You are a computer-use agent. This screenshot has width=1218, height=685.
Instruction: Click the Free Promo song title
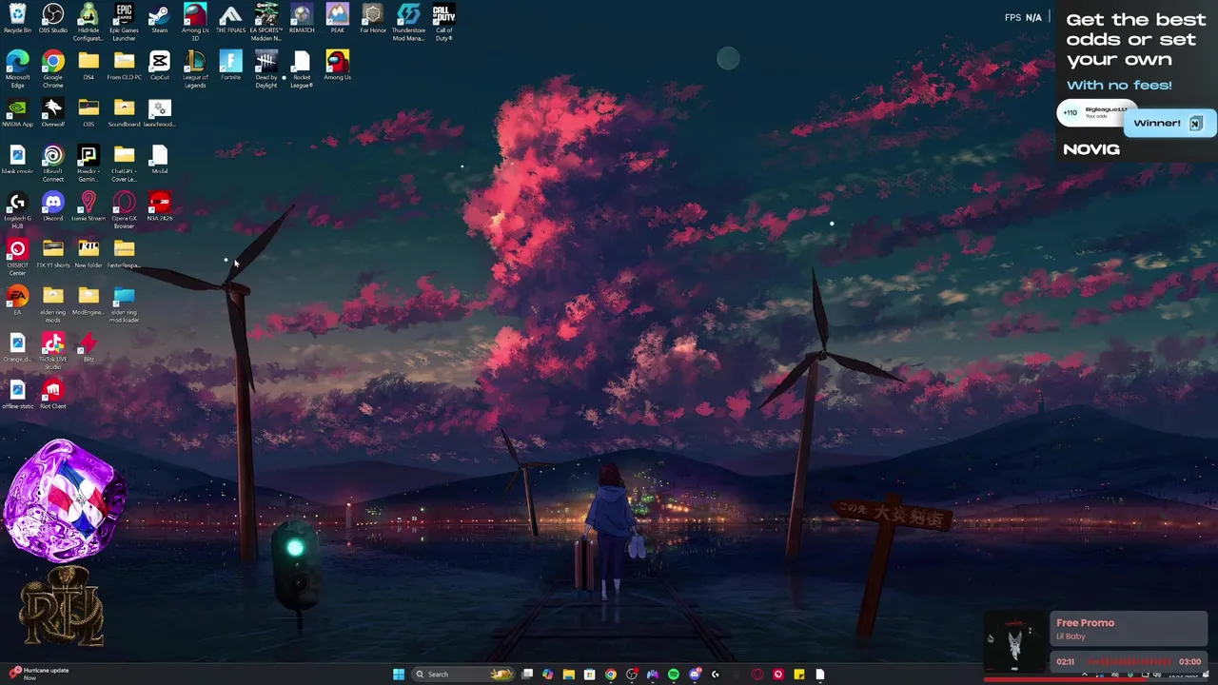tap(1085, 623)
